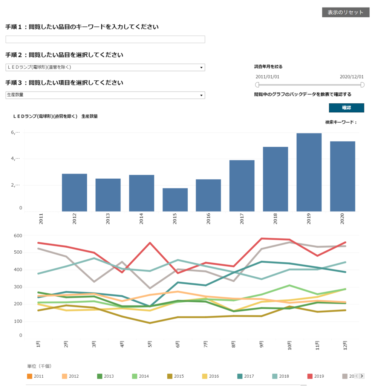Image resolution: width=375 pixels, height=386 pixels.
Task: Select the 2014 light green legend swatch
Action: tap(135, 376)
